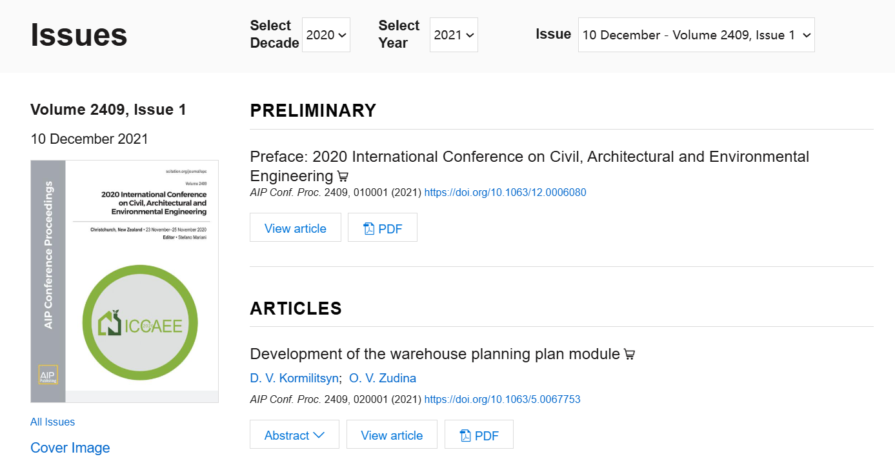Open the Preface PDF button

383,228
